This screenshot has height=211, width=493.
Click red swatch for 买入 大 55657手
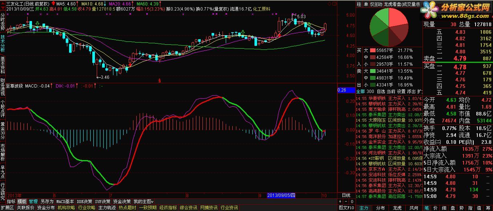click(x=373, y=50)
